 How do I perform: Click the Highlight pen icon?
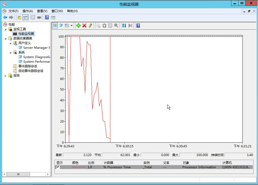pyautogui.click(x=90, y=26)
